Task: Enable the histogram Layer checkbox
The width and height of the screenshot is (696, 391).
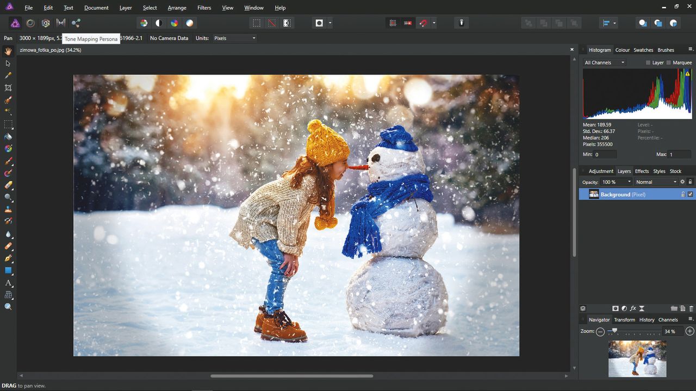Action: pos(648,62)
